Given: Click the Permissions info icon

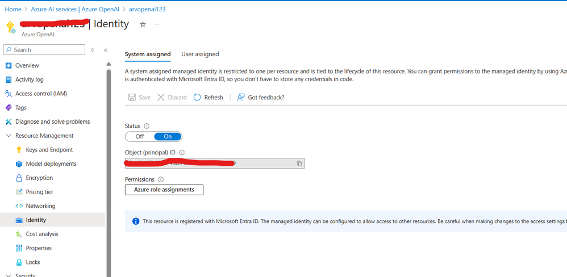Looking at the screenshot, I should point(161,179).
